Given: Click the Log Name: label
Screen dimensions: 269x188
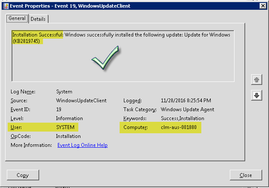Looking at the screenshot, I should tap(23, 92).
